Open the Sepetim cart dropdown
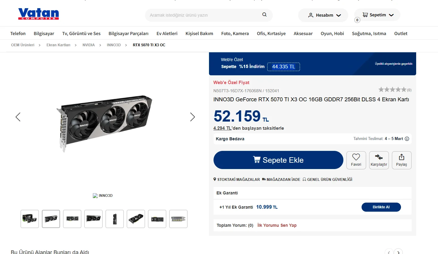The height and width of the screenshot is (254, 438). tap(377, 15)
